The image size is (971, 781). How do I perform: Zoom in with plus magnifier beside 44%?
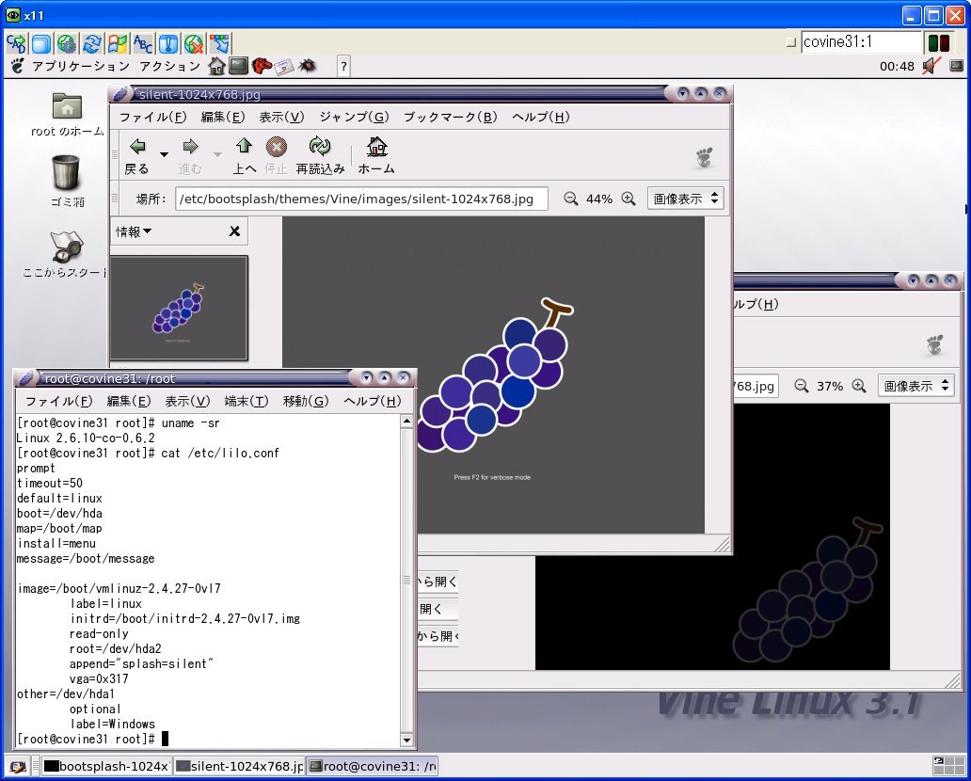click(629, 199)
